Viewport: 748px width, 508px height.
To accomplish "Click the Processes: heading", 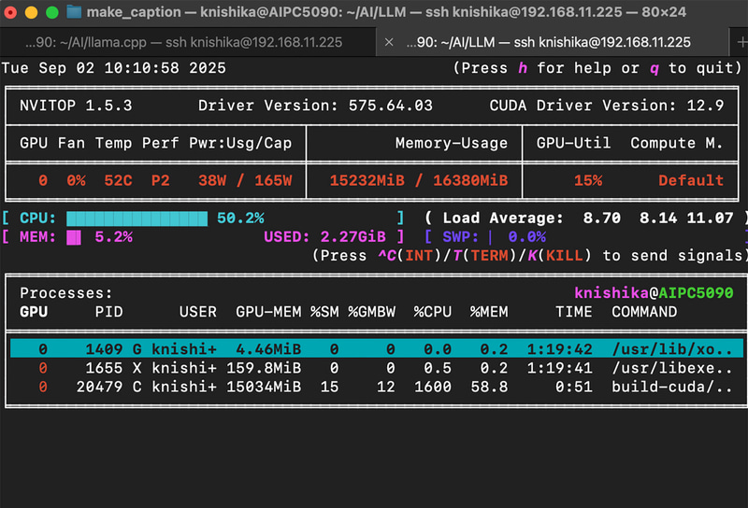I will click(66, 292).
